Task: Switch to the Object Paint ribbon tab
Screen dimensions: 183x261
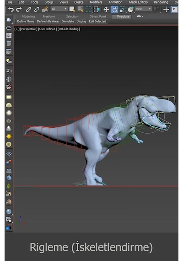Action: pos(97,16)
